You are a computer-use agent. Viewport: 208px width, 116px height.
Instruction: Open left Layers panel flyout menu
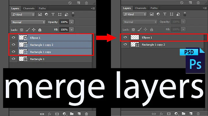pos(93,8)
